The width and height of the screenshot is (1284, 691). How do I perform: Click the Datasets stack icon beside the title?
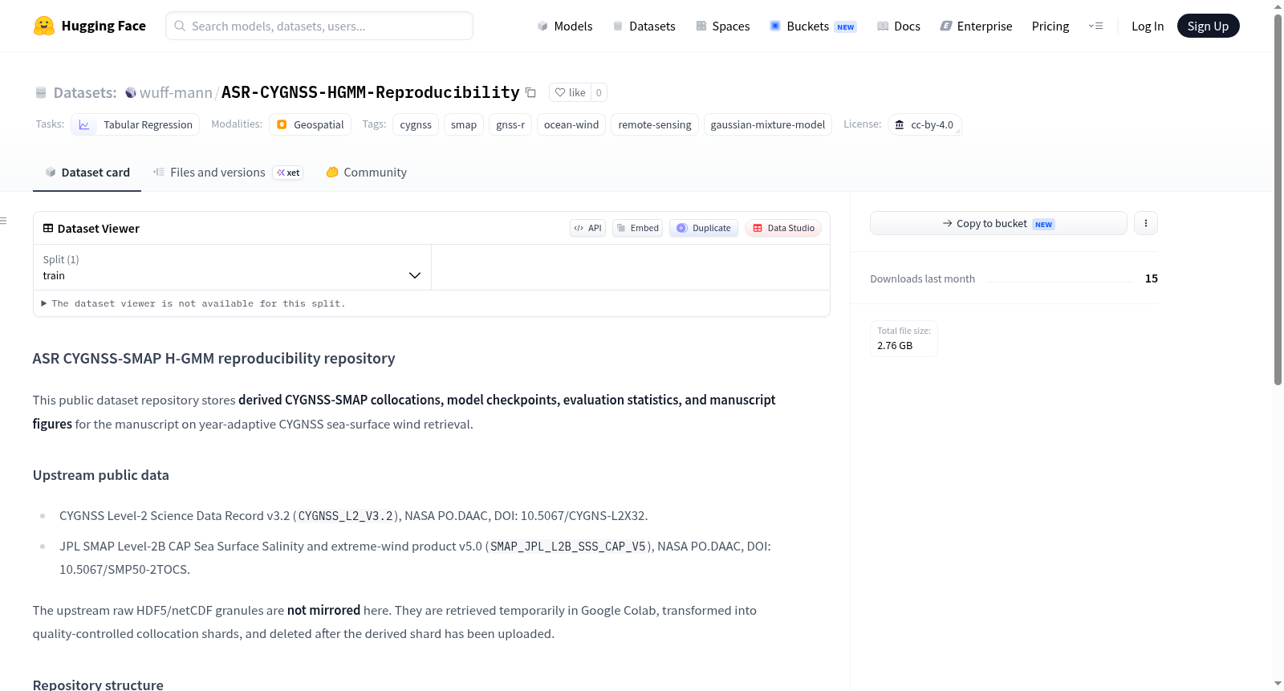(41, 92)
